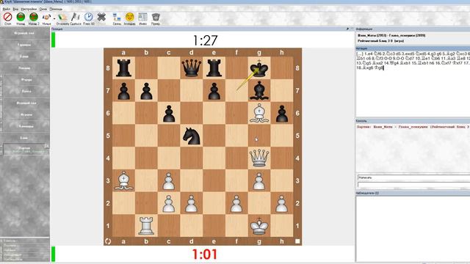Click the topmost button in left sidebar
This screenshot has width=470, height=264.
(x=24, y=33)
